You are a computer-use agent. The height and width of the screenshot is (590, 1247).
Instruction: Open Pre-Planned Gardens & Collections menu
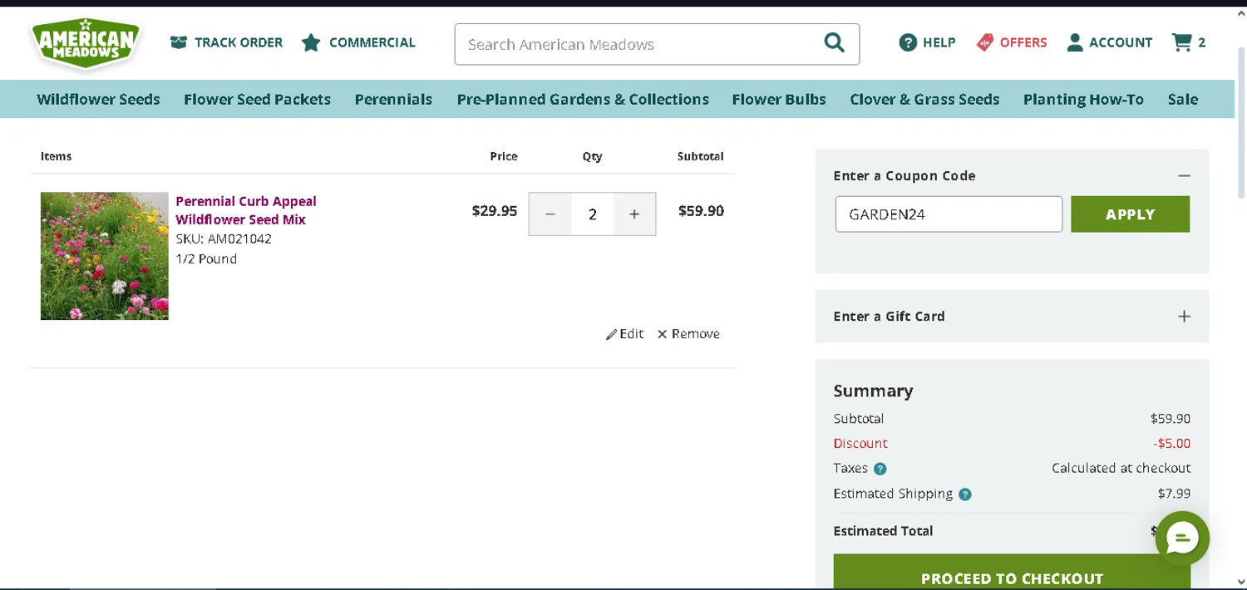pos(583,100)
